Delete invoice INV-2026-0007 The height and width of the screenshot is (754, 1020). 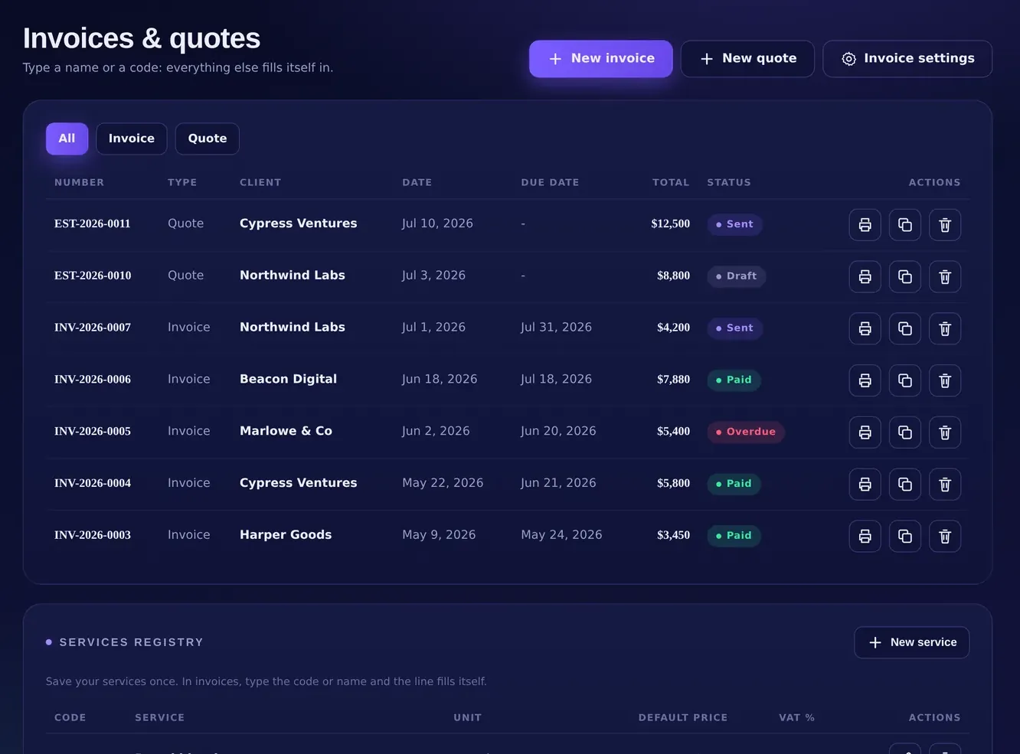tap(944, 328)
